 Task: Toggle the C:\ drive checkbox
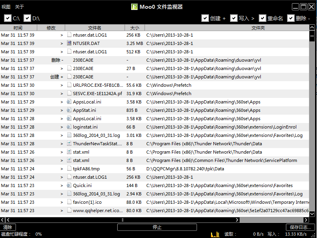coord(8,18)
